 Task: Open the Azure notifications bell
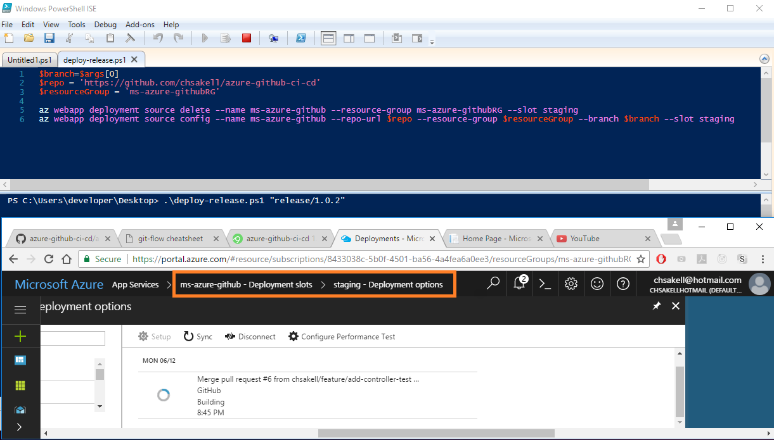(x=520, y=284)
